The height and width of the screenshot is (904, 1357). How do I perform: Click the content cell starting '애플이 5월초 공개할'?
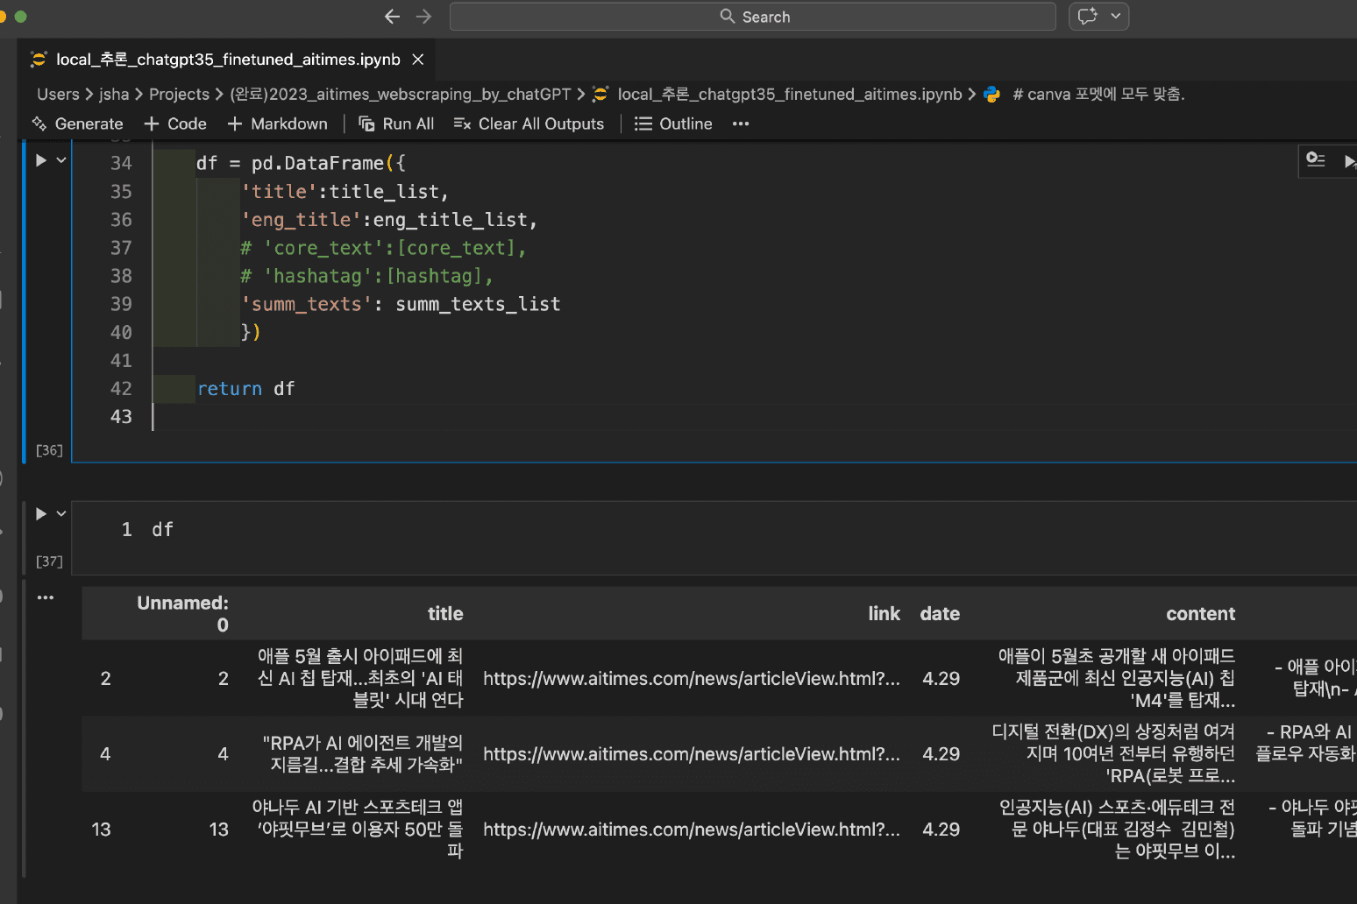tap(1116, 679)
